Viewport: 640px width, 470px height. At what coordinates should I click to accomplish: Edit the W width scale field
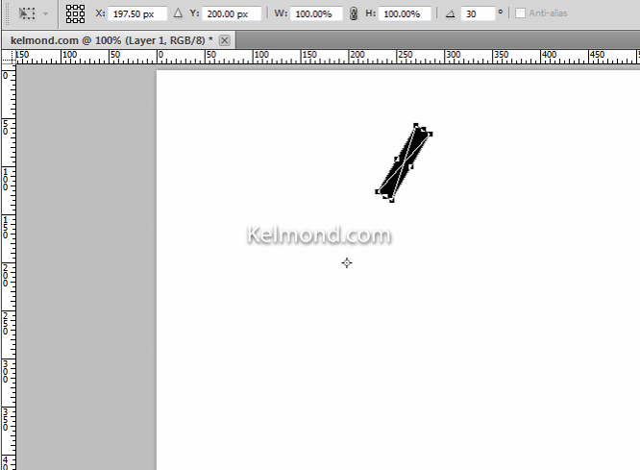click(x=316, y=13)
